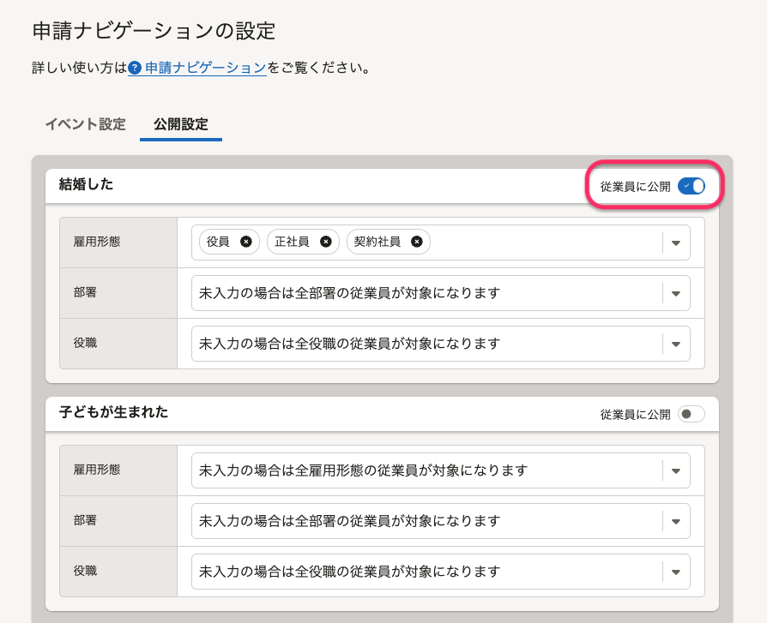Screen dimensions: 767x623
Task: Open 部署 dropdown arrow under 子どもが生まれた
Action: [676, 521]
